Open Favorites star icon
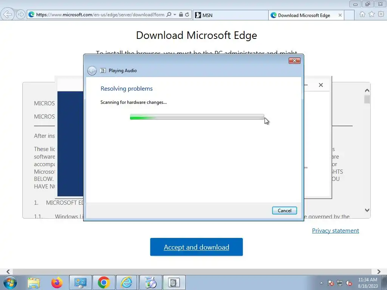Viewport: 387px width, 290px height. click(x=372, y=14)
